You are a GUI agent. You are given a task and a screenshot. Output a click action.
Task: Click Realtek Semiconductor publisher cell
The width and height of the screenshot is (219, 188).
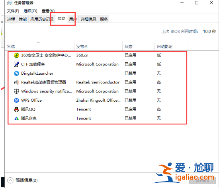point(98,82)
